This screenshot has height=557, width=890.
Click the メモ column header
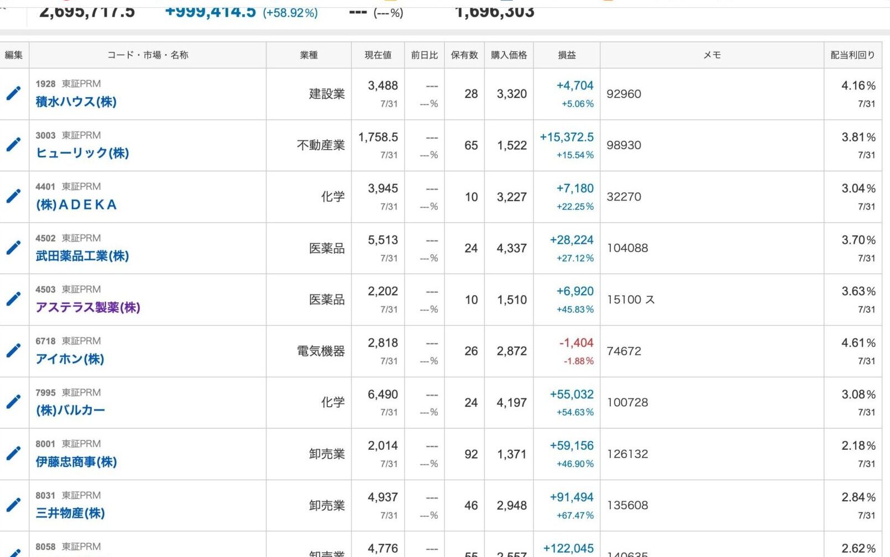[x=712, y=55]
